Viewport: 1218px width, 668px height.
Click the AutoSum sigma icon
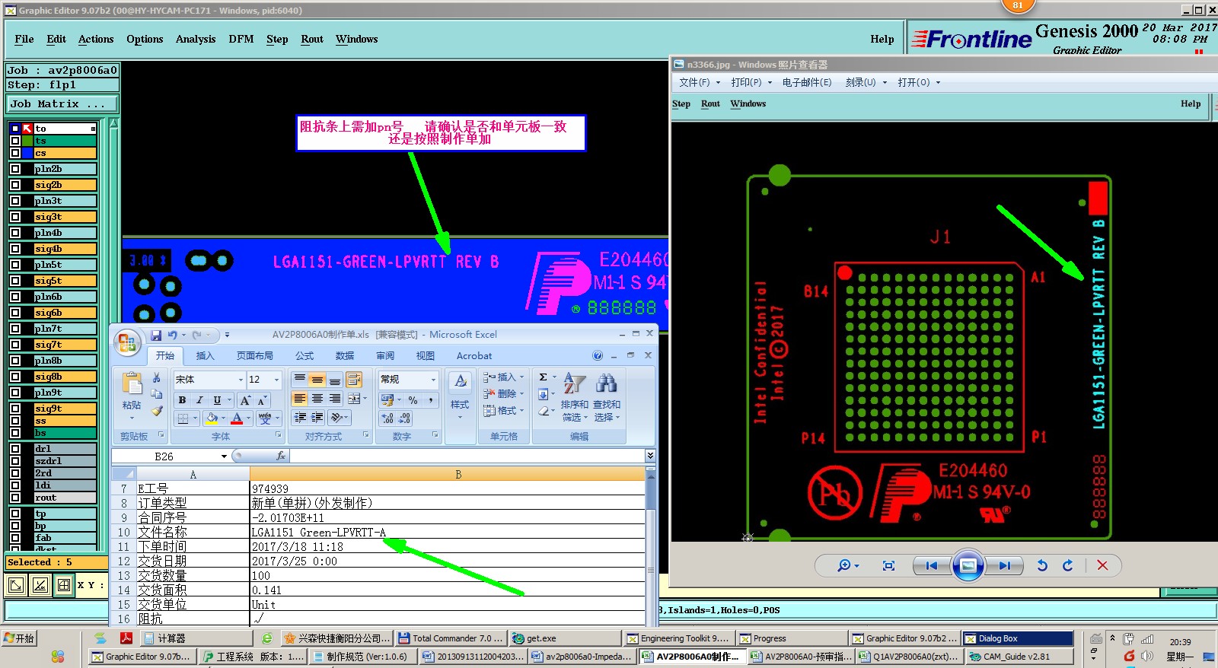(x=544, y=377)
